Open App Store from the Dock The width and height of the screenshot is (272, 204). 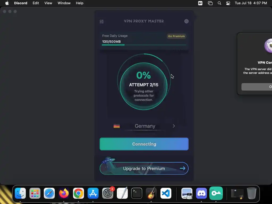point(93,193)
